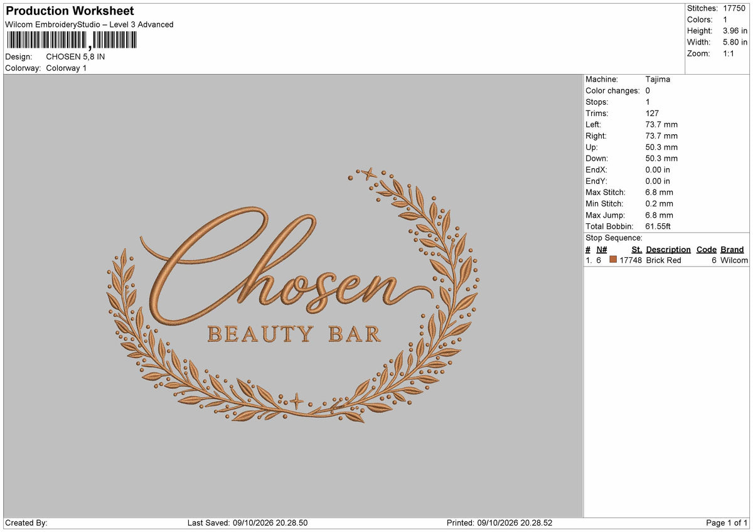
Task: Click the 'Brick Red' thread description
Action: click(663, 260)
